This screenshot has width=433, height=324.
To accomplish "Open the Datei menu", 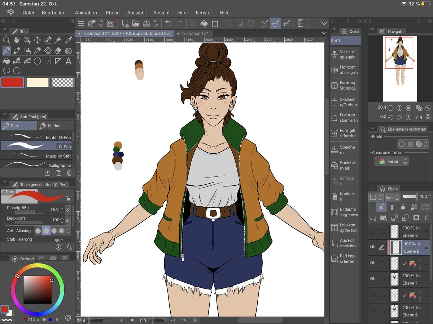I will click(28, 13).
